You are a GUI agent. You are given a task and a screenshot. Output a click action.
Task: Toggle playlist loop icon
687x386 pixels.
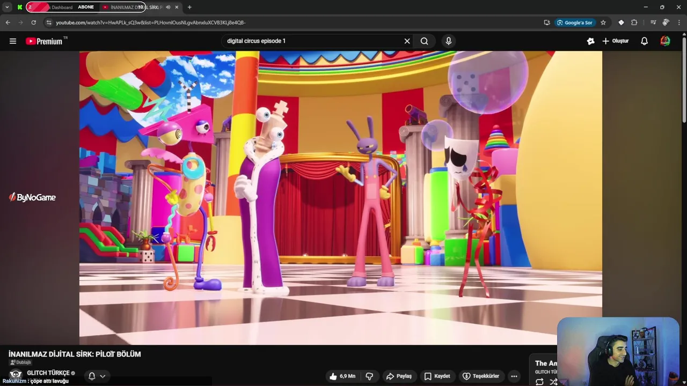tap(539, 382)
